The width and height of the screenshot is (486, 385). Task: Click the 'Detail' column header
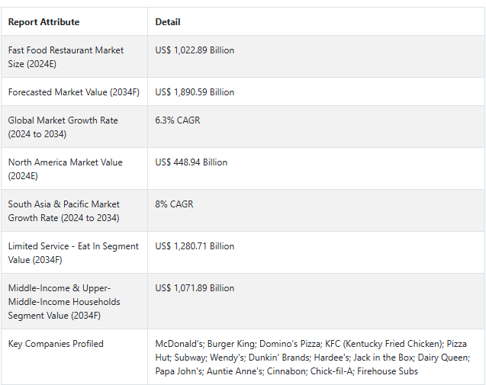[168, 22]
